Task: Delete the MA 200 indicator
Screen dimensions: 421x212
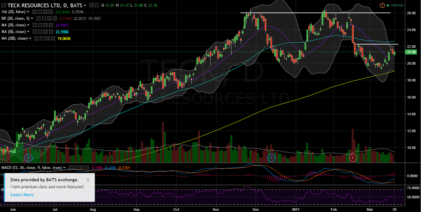Action: (x=53, y=39)
